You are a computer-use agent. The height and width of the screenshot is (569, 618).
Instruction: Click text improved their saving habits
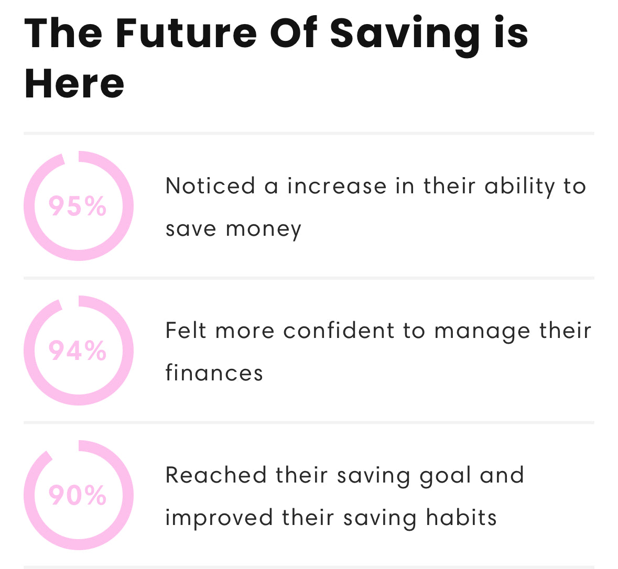[331, 518]
